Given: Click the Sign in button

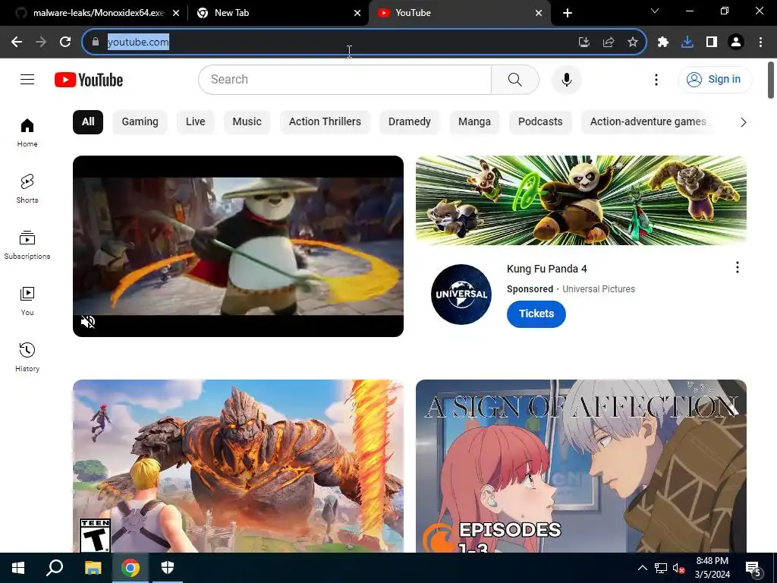Looking at the screenshot, I should click(x=714, y=79).
